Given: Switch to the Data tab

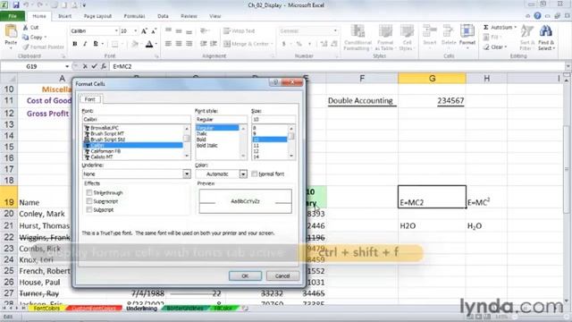Looking at the screenshot, I should pyautogui.click(x=163, y=16).
